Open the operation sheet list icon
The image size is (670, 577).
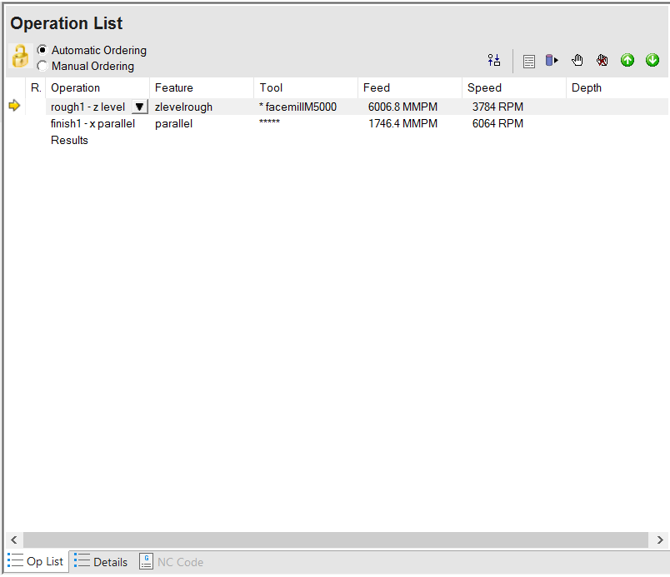529,61
